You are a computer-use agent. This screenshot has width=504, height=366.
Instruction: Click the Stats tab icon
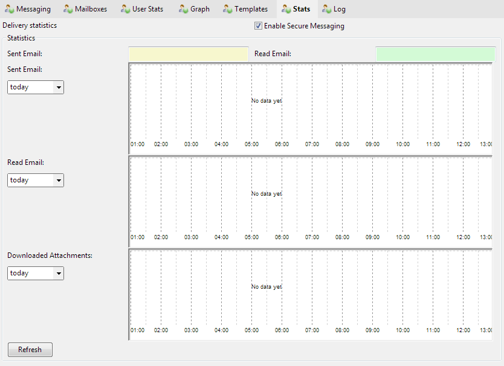click(x=286, y=9)
